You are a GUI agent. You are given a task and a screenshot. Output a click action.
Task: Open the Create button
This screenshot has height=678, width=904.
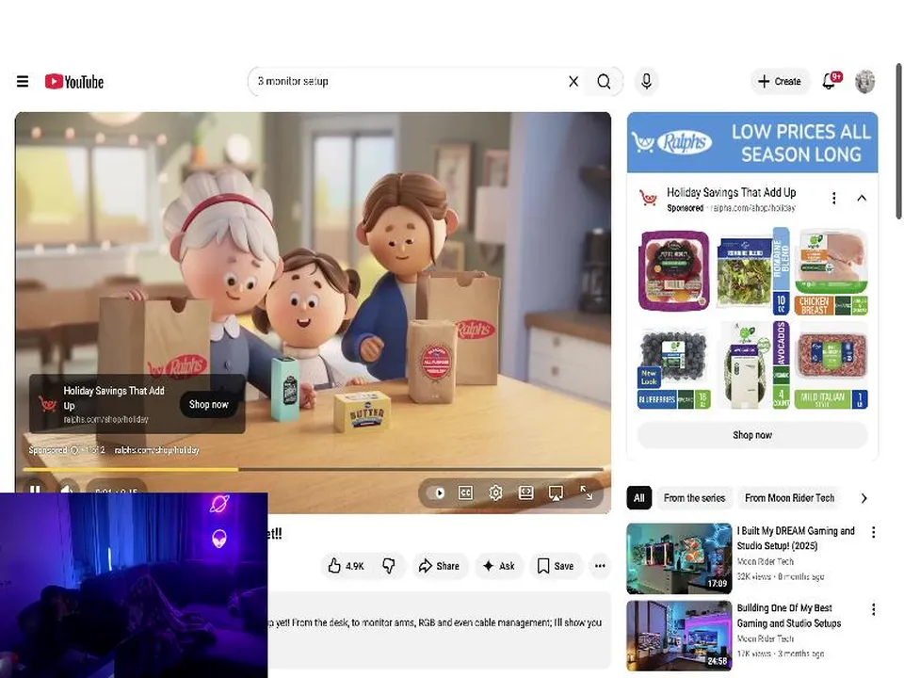pos(780,81)
